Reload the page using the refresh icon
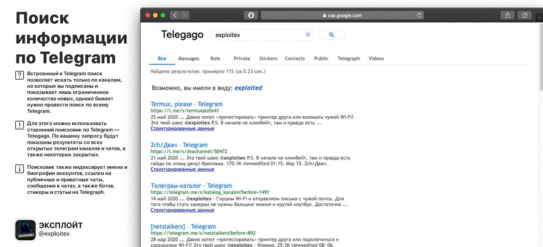 tap(420, 15)
